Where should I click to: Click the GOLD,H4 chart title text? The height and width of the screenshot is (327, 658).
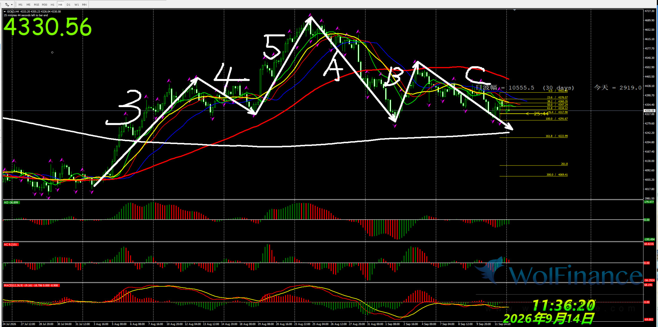tap(13, 12)
